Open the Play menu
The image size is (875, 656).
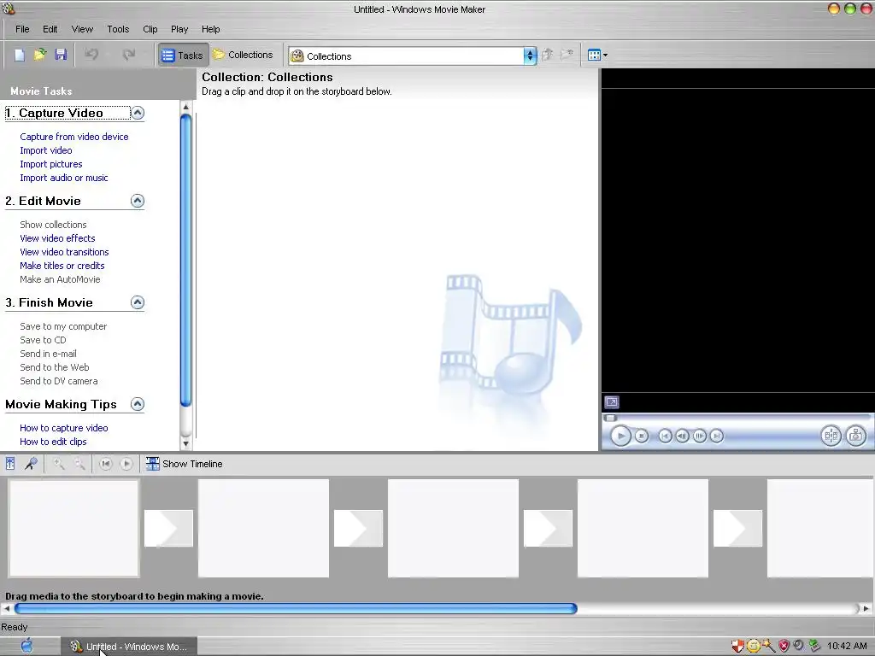tap(179, 29)
